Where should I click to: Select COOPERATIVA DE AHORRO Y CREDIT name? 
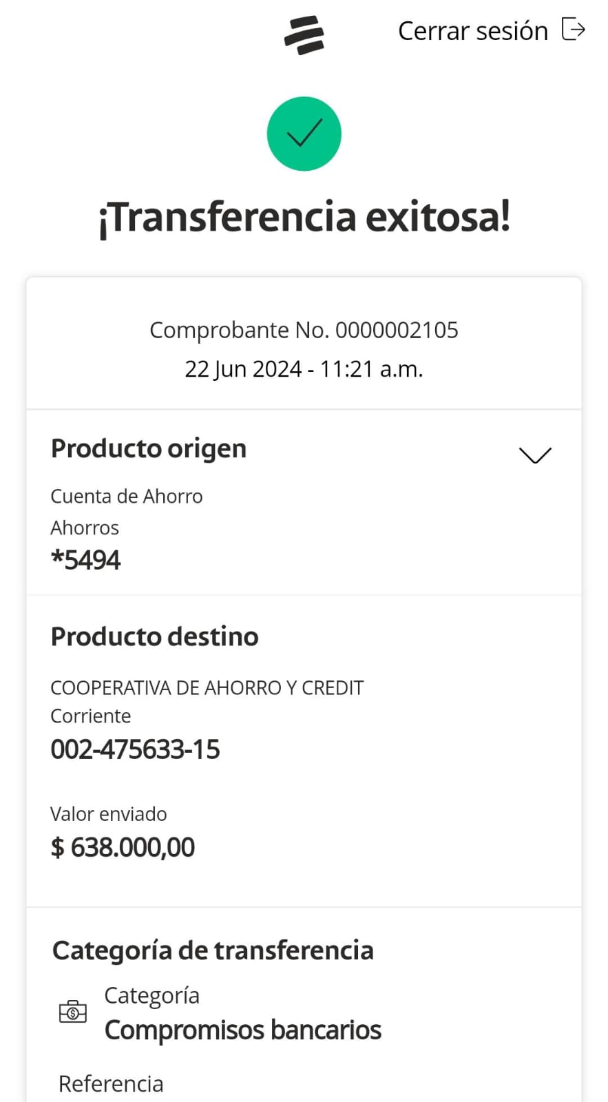click(x=207, y=687)
